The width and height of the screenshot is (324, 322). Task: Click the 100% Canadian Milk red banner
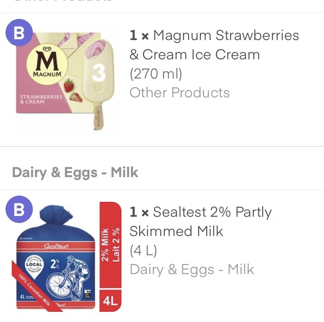(37, 287)
